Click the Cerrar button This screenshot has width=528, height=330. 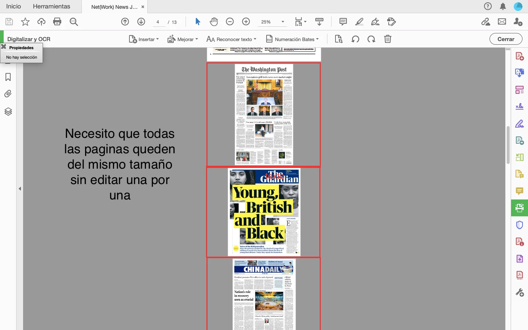(506, 39)
